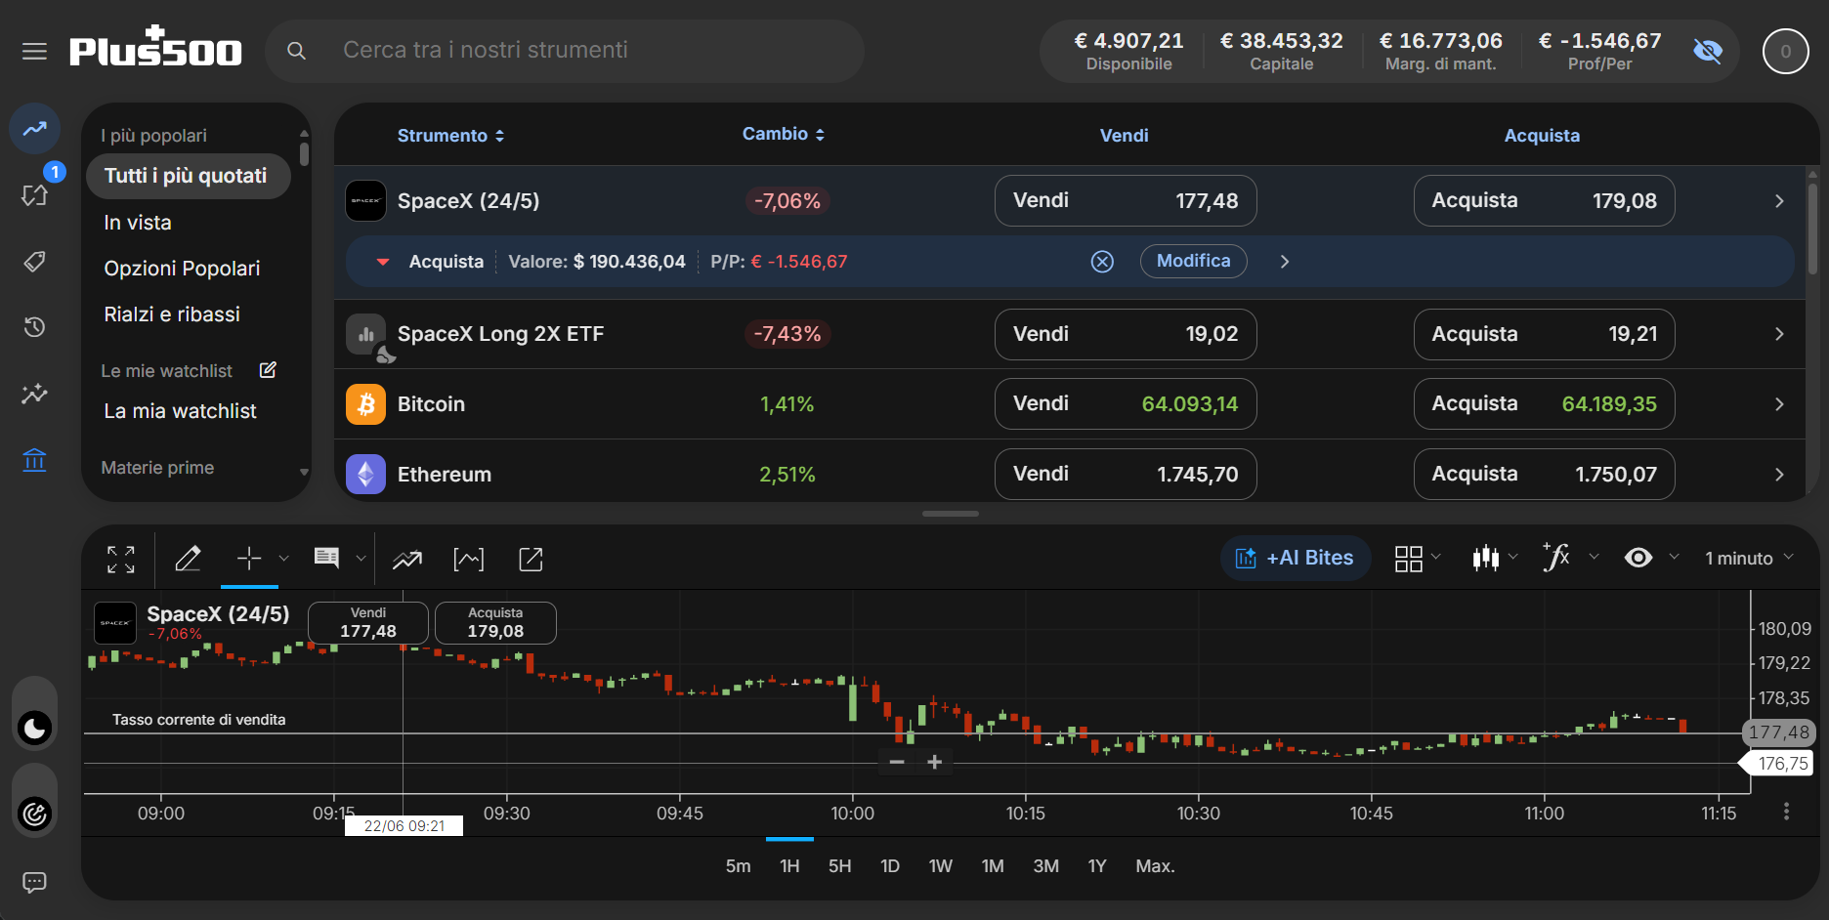Select the pencil drawing tool
The width and height of the screenshot is (1829, 920).
(x=188, y=559)
